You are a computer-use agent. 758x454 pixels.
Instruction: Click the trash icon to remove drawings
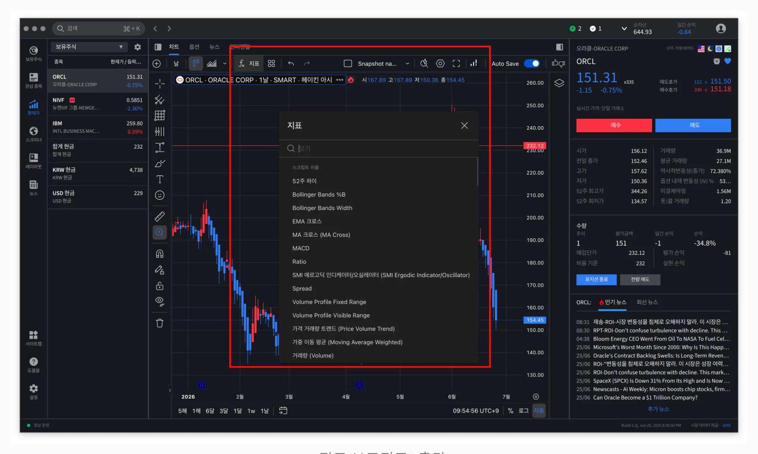pos(159,323)
